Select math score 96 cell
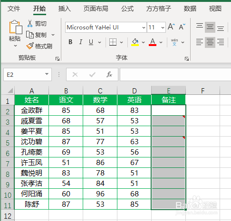Screen dimensions: 231x221 [100, 193]
